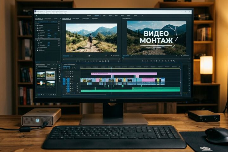This screenshot has height=152, width=228.
Task: Select the long pink title clip on timeline
Action: pyautogui.click(x=124, y=74)
